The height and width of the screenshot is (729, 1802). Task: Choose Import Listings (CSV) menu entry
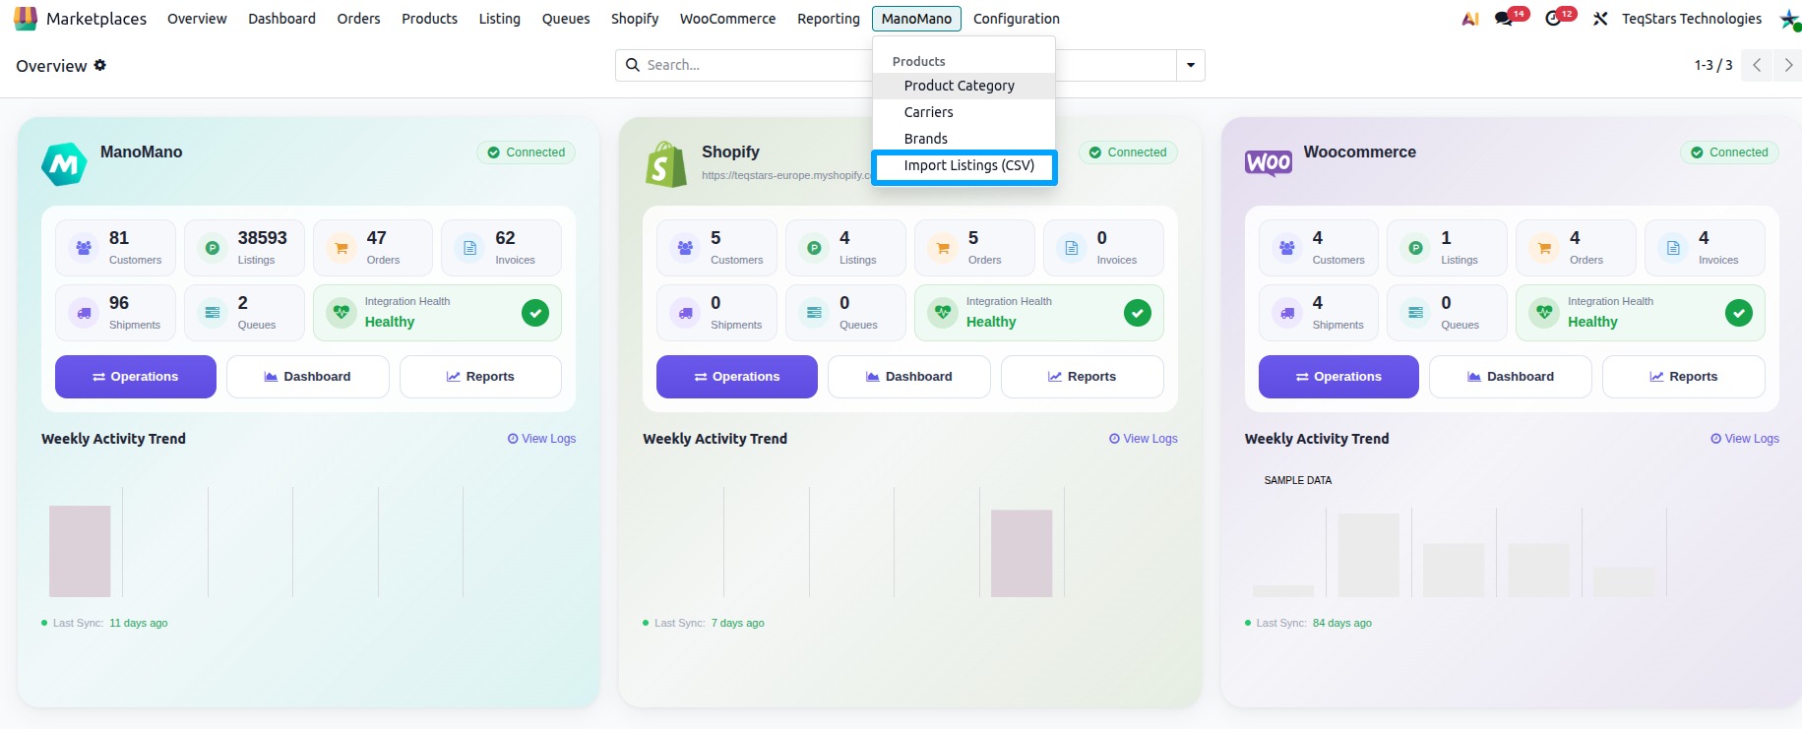coord(963,166)
